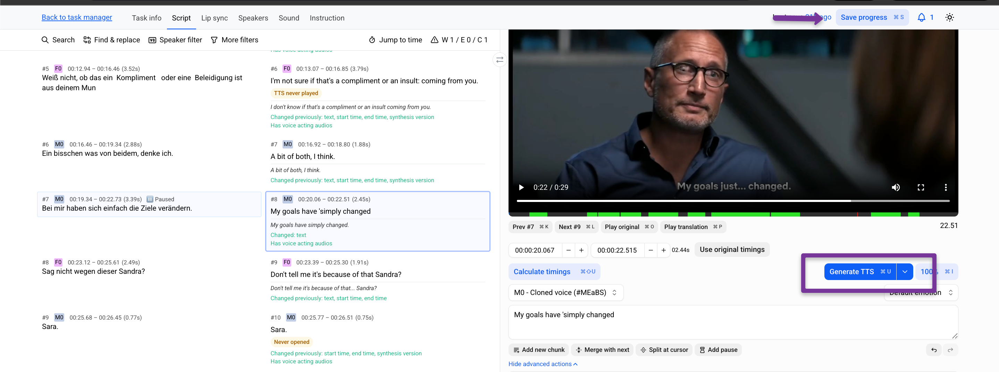
Task: Open the Instruction tab
Action: pos(327,18)
